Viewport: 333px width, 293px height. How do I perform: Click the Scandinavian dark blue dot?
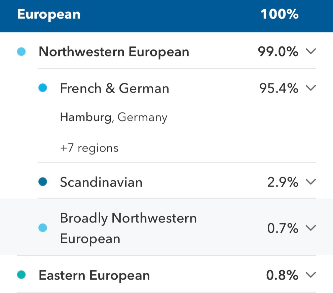pyautogui.click(x=43, y=182)
